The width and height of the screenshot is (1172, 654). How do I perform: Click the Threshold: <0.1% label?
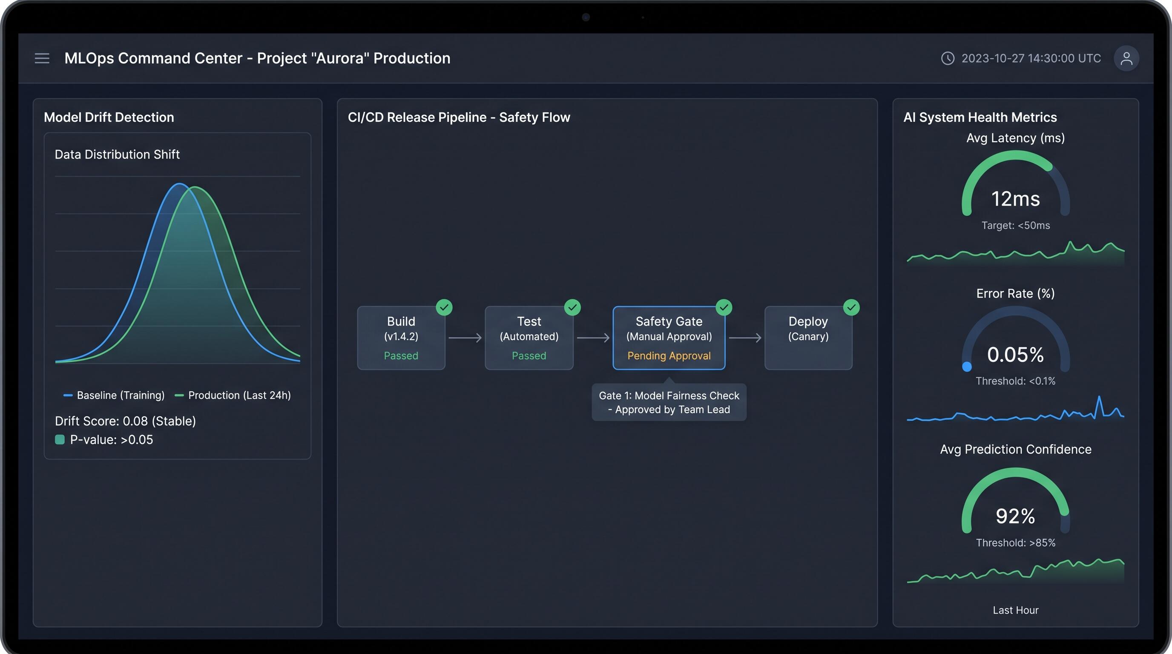(x=1015, y=381)
